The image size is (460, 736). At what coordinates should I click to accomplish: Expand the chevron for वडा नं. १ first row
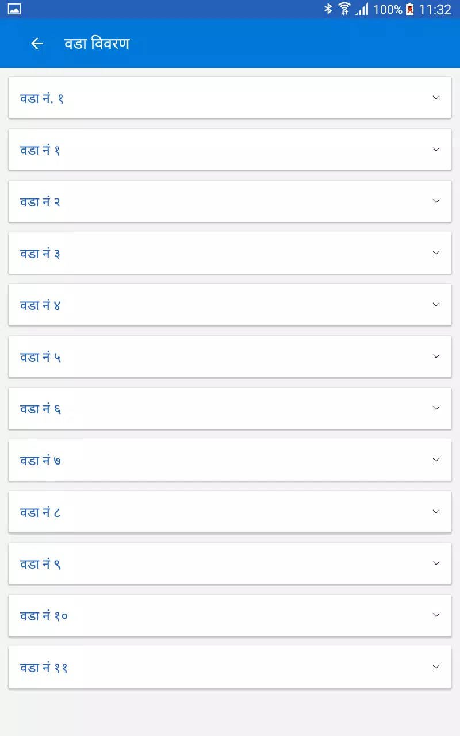click(x=436, y=98)
